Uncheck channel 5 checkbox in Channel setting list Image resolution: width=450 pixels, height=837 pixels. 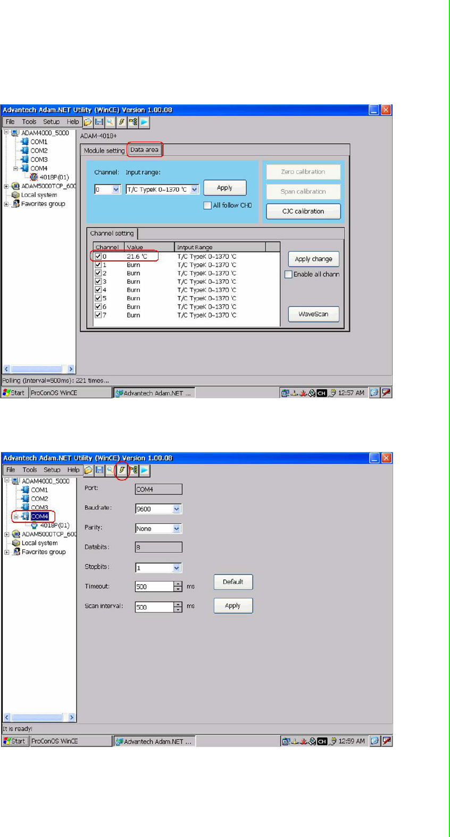click(98, 298)
